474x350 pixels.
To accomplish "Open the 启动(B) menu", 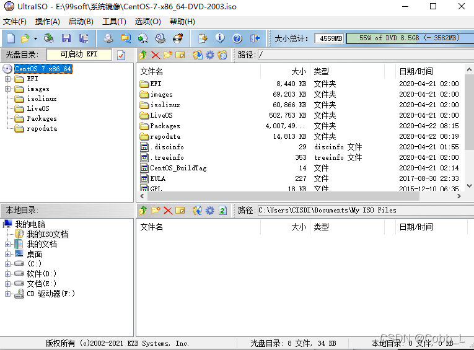I will click(x=81, y=22).
